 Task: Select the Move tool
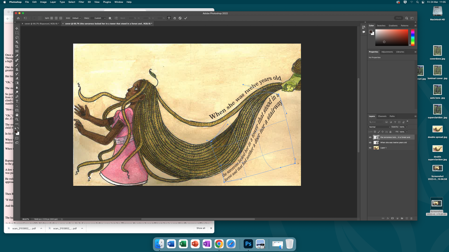(x=17, y=28)
